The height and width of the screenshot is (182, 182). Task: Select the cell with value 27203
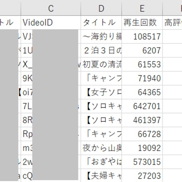coord(142,176)
